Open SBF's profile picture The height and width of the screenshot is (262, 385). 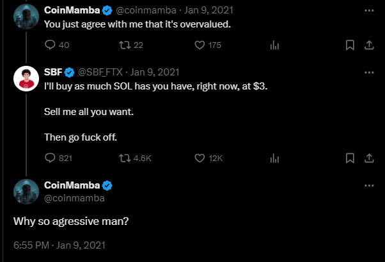click(26, 78)
